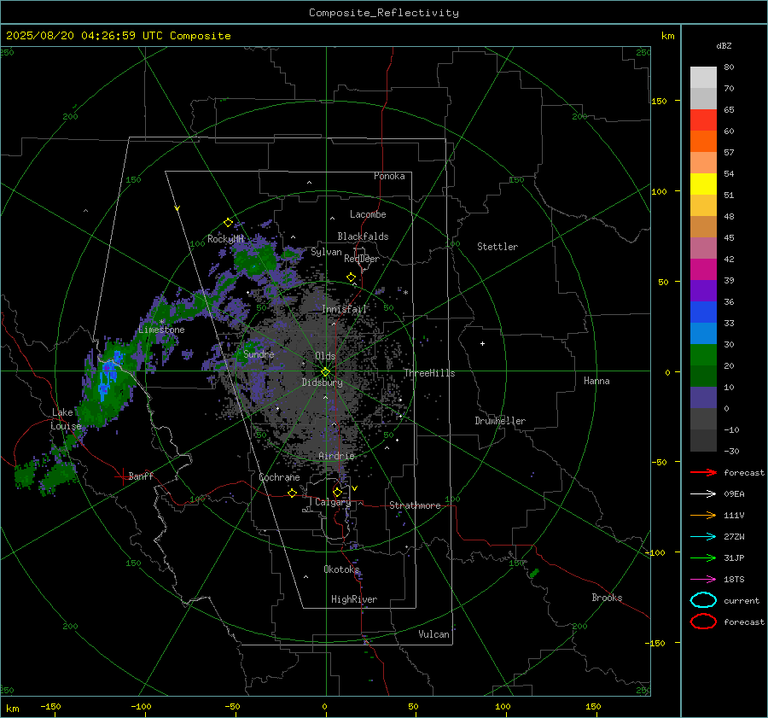The image size is (768, 718).
Task: Click the magenta 18TS arrow in legend
Action: 703,580
